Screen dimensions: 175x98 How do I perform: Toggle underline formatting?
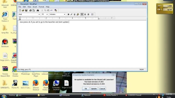tap(75, 14)
